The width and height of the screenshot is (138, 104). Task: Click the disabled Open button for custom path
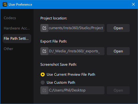(118, 90)
